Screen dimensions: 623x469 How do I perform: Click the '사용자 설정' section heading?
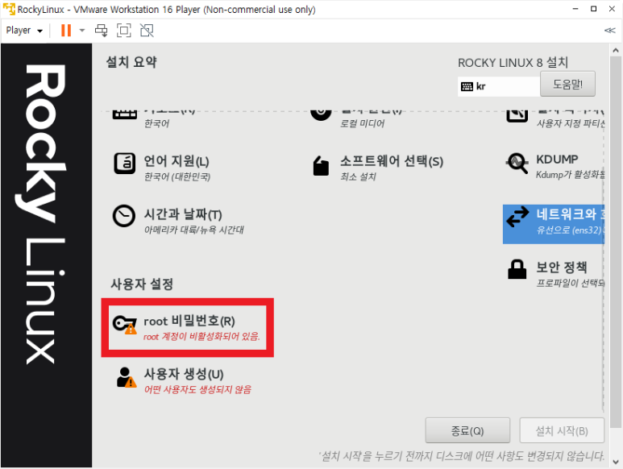[142, 284]
